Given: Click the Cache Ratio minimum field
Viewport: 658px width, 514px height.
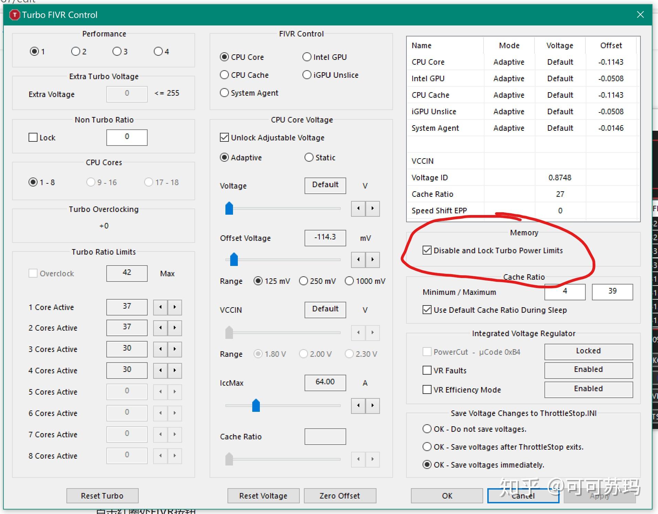Looking at the screenshot, I should point(565,292).
